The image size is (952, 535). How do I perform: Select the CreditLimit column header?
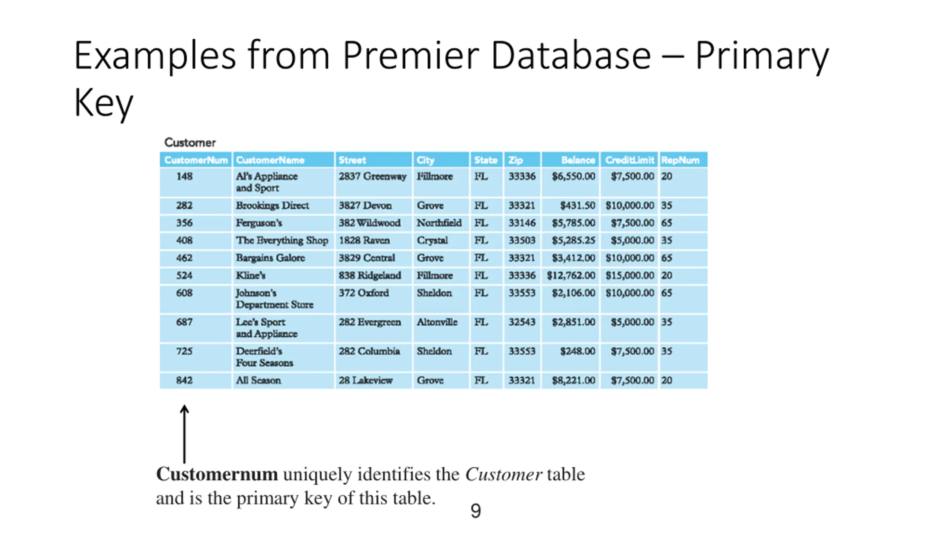pyautogui.click(x=629, y=160)
